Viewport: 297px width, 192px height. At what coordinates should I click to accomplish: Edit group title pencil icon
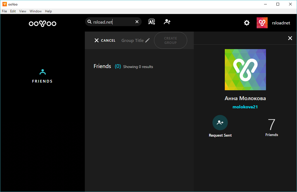pos(148,40)
